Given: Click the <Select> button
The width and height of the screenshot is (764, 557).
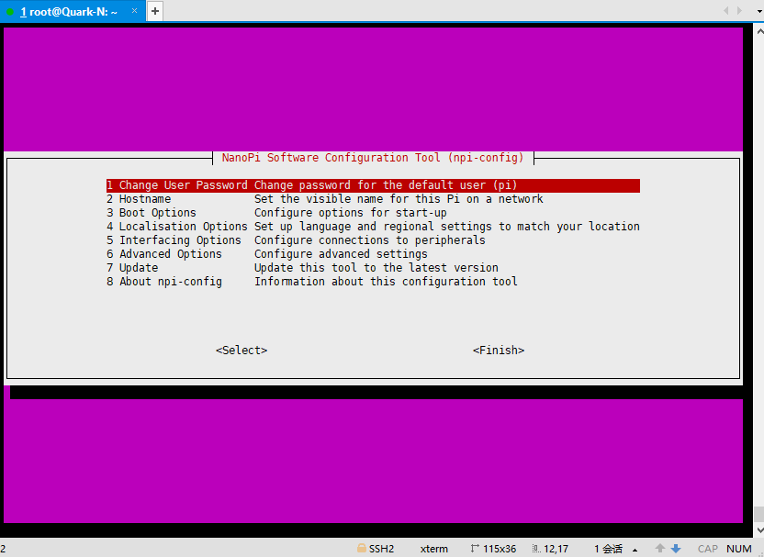Looking at the screenshot, I should coord(242,350).
